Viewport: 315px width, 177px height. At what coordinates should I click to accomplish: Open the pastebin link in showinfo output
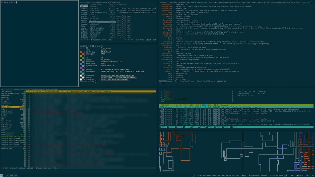click(114, 80)
